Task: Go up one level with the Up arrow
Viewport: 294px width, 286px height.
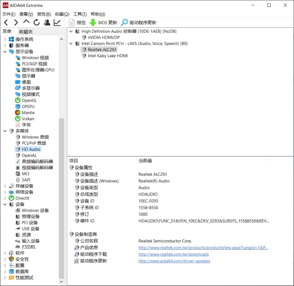Action: coord(26,22)
